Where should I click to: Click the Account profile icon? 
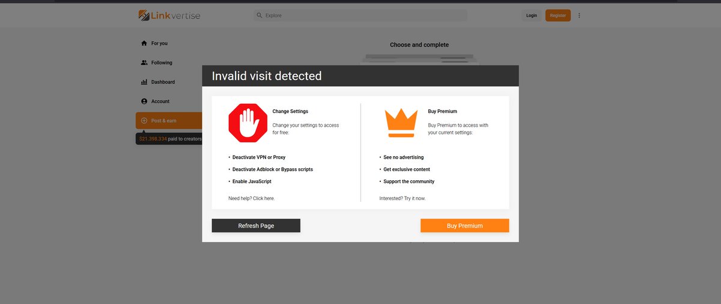click(144, 102)
